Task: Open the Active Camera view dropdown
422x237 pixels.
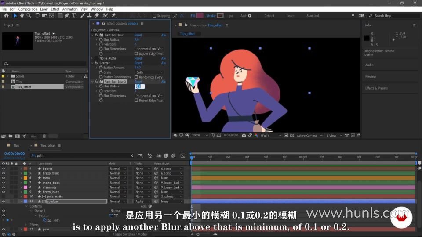Action: (x=309, y=136)
